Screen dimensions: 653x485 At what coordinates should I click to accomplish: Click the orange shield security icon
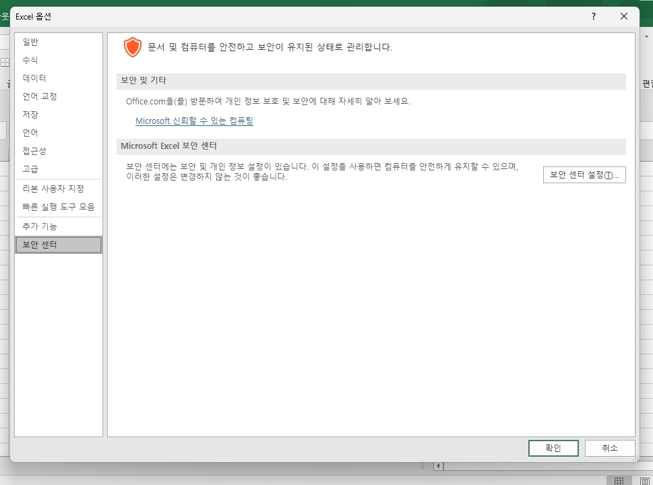(x=133, y=47)
